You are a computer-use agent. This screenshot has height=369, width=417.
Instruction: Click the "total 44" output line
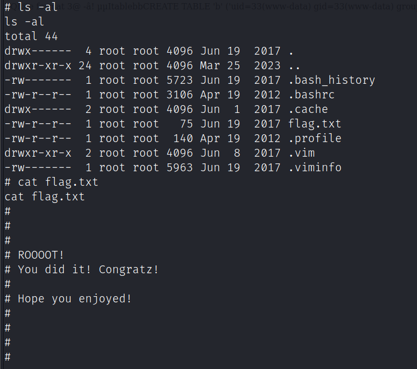click(31, 36)
